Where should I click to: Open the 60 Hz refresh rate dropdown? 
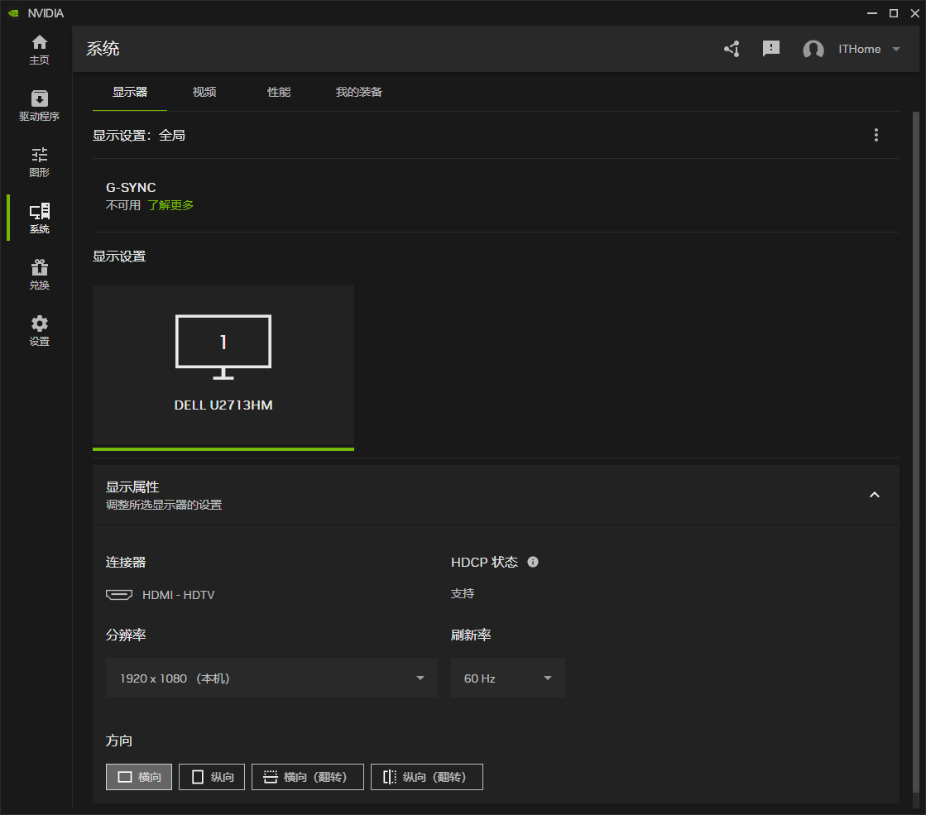point(507,677)
